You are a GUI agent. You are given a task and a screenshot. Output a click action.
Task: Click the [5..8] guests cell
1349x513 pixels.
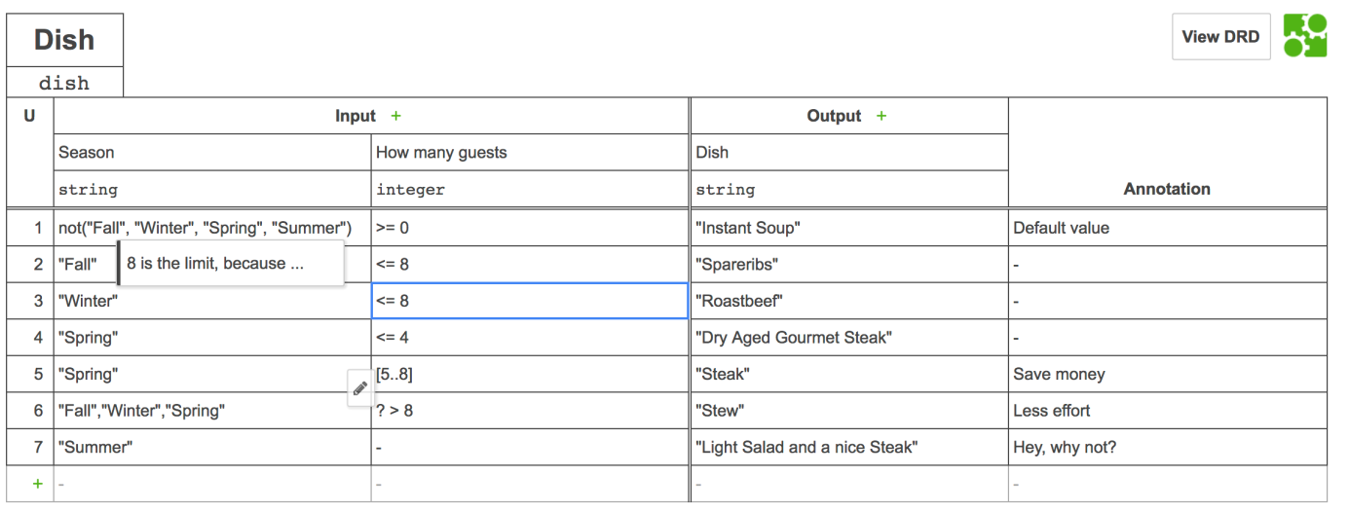point(530,374)
